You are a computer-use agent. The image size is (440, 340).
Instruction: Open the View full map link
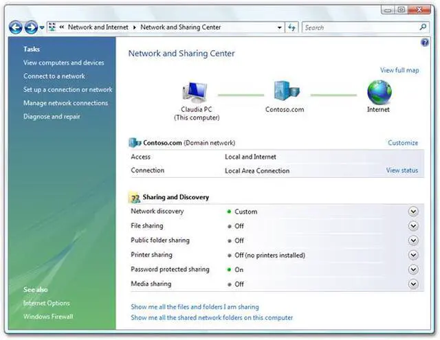399,70
